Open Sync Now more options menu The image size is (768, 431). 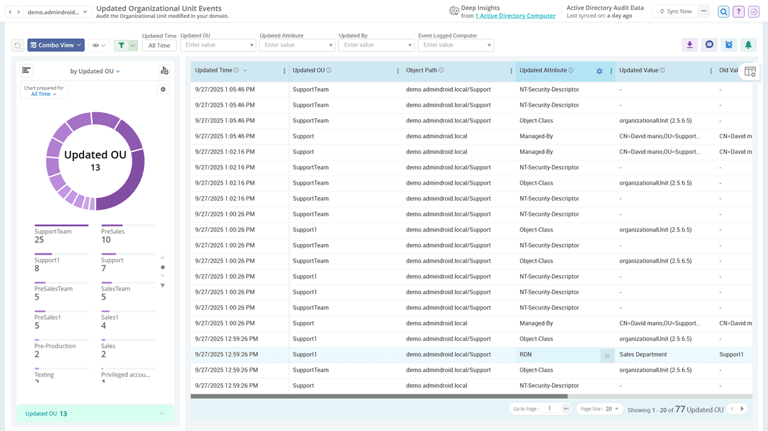(704, 11)
